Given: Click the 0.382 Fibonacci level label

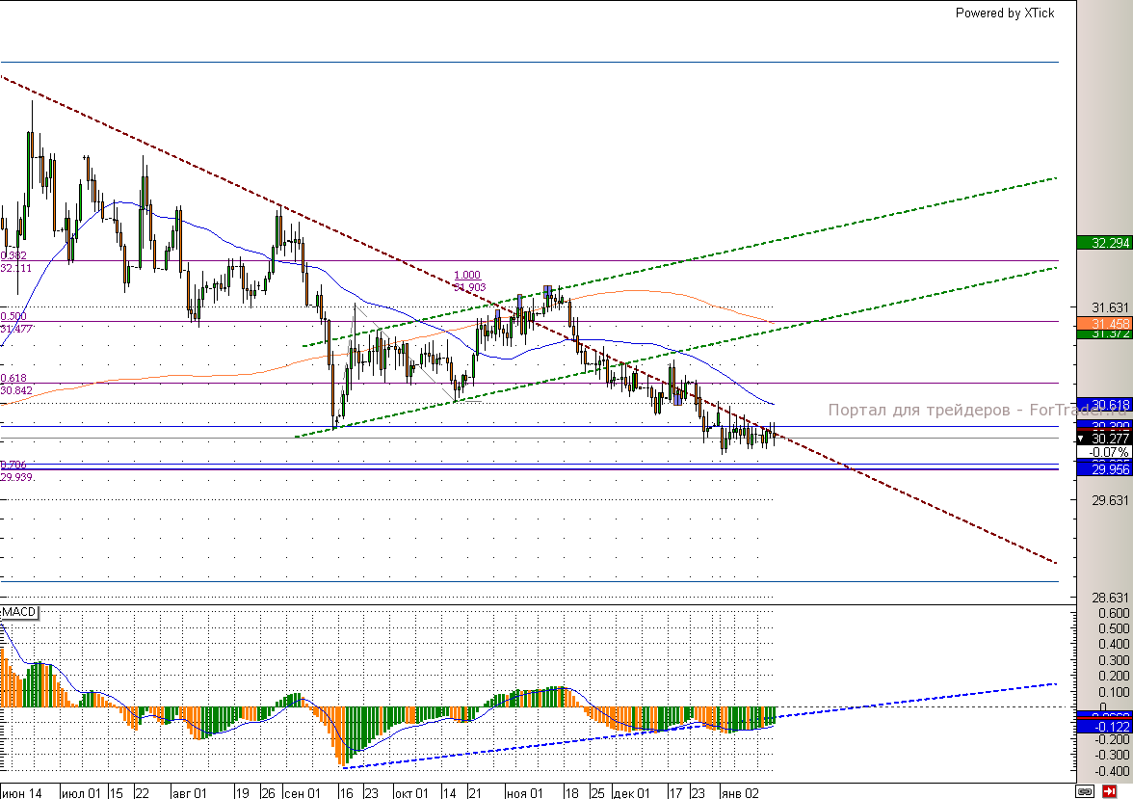Looking at the screenshot, I should click(x=13, y=255).
